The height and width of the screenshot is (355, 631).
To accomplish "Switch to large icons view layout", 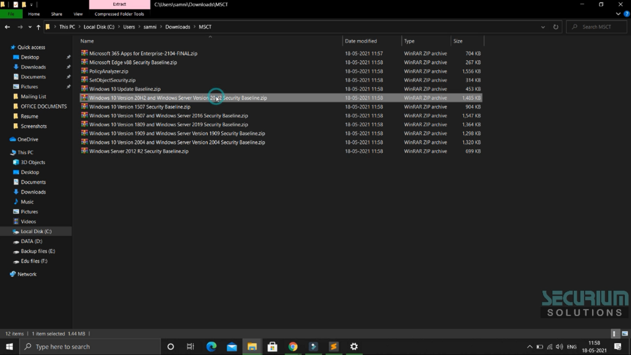I will click(625, 333).
